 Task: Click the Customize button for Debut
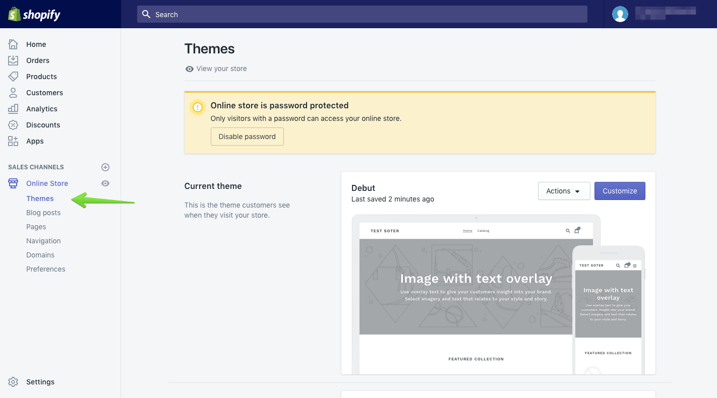[x=620, y=191]
